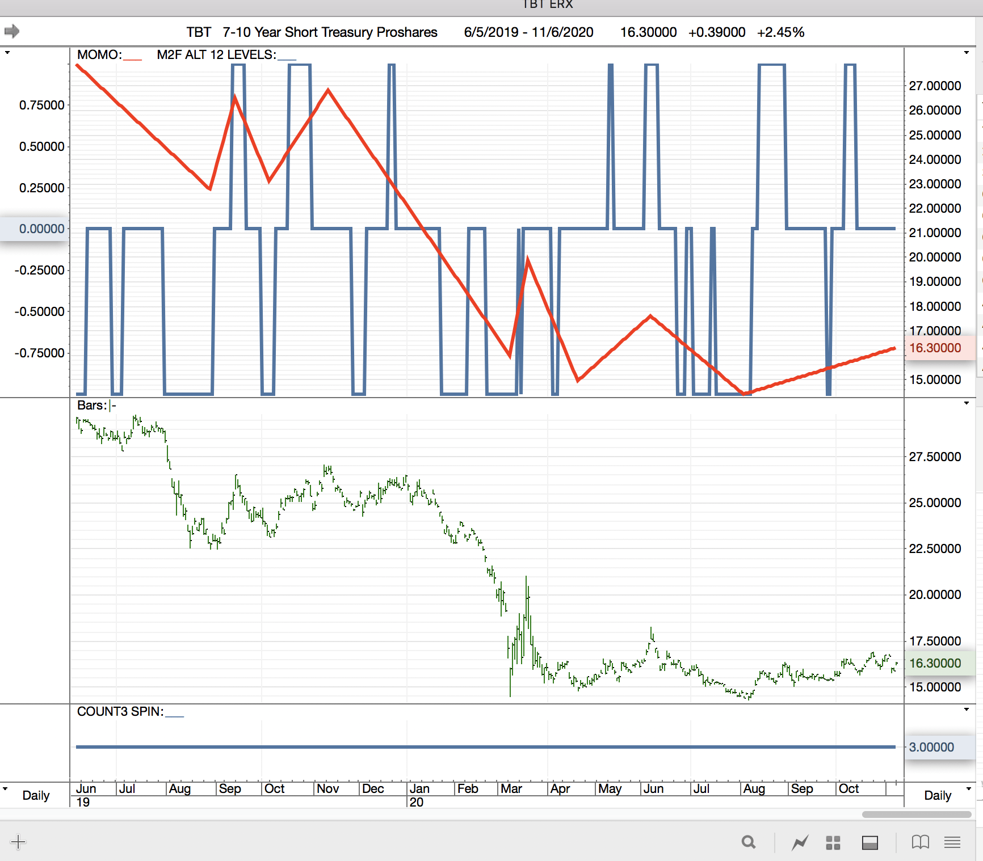Click the MOMO indicator label
983x861 pixels.
99,54
